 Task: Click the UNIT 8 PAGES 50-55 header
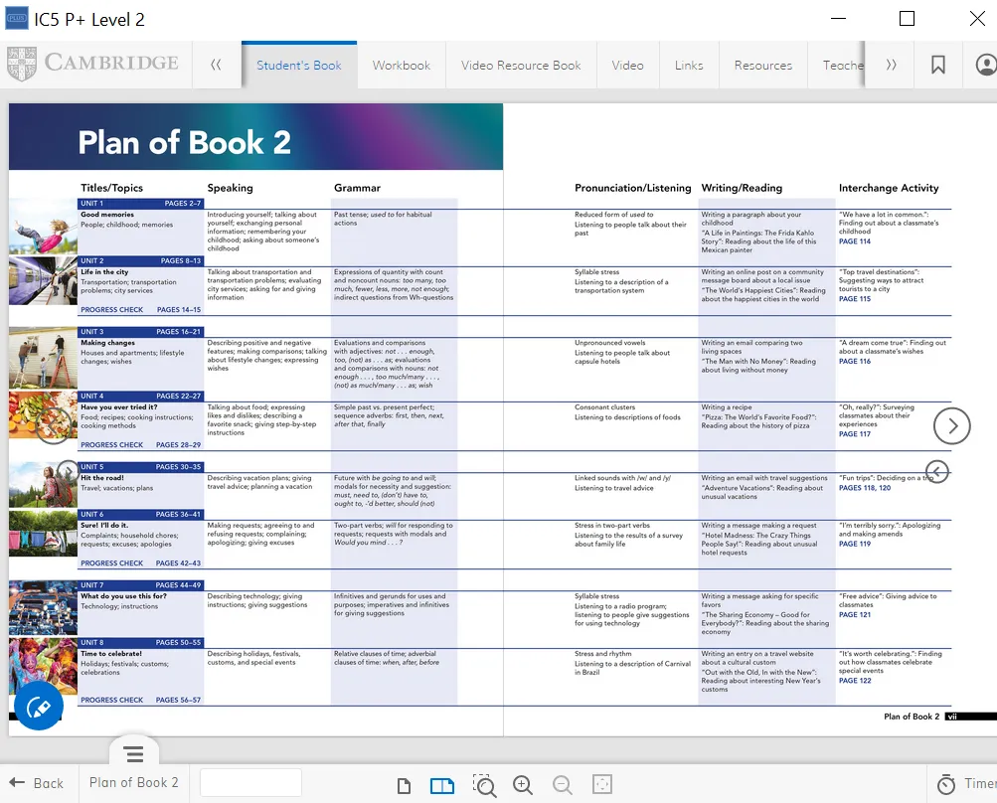pos(140,643)
